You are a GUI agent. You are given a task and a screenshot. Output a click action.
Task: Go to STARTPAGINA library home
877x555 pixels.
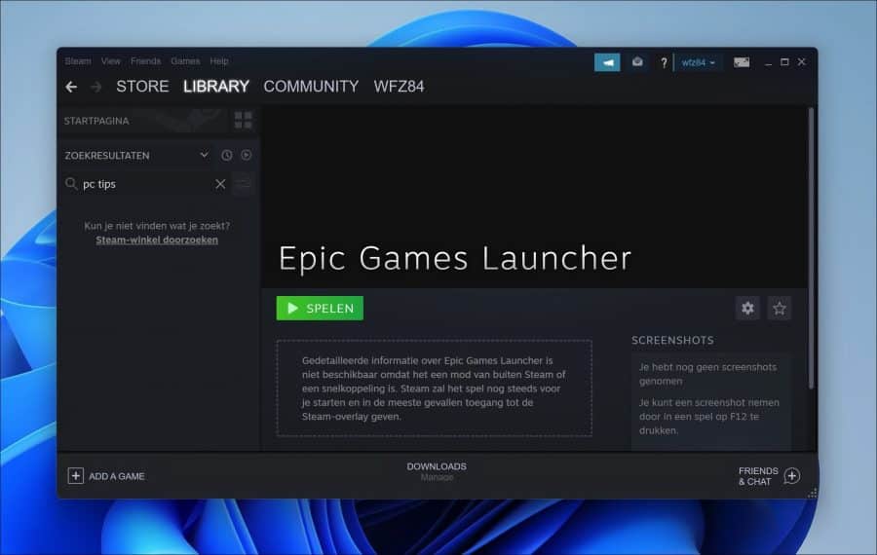tap(96, 121)
